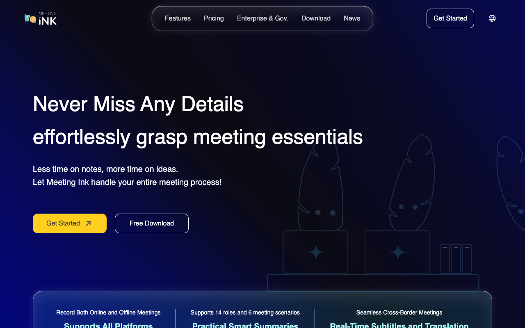The width and height of the screenshot is (525, 328).
Task: Open the Download navigation item
Action: point(316,18)
